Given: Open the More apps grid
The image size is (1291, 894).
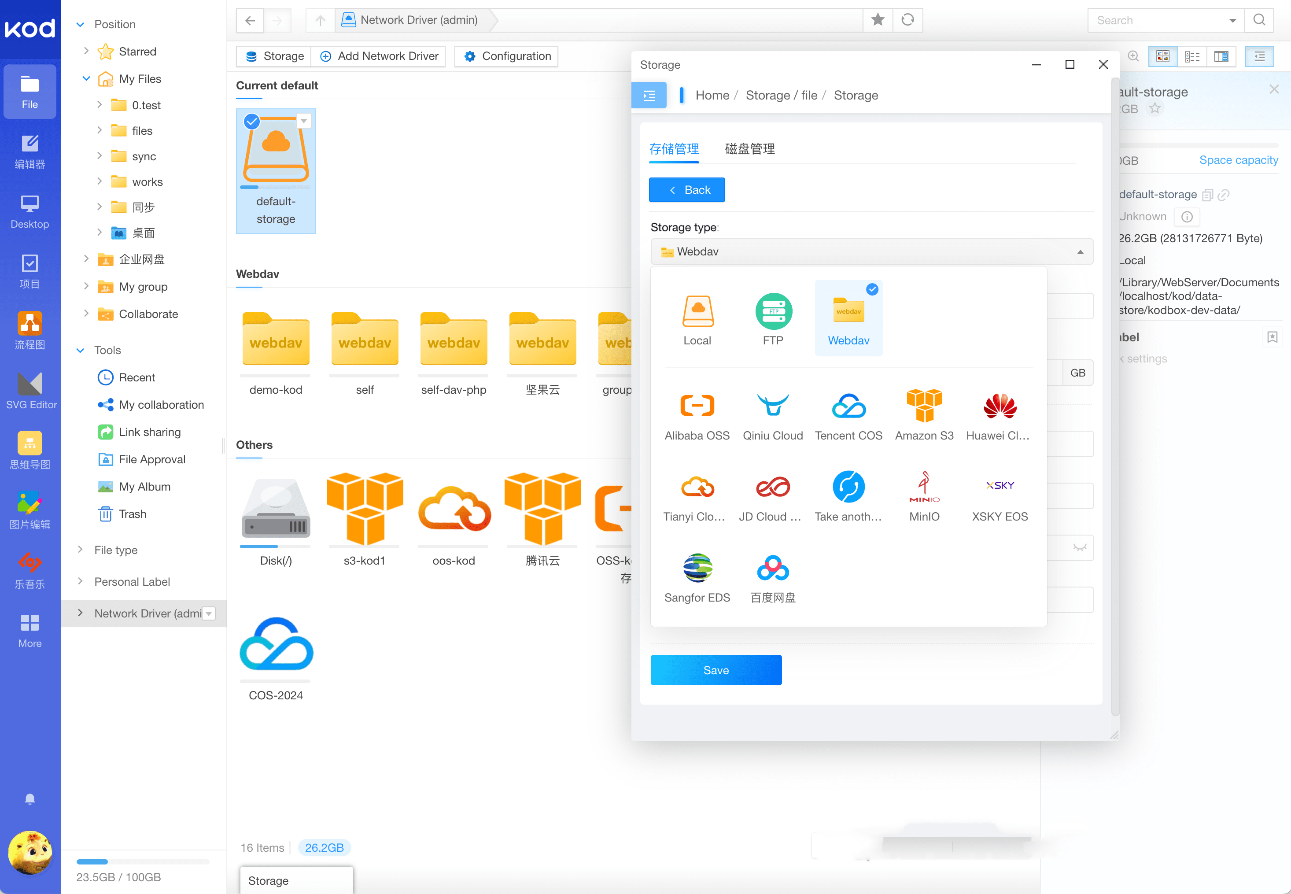Looking at the screenshot, I should click(30, 631).
